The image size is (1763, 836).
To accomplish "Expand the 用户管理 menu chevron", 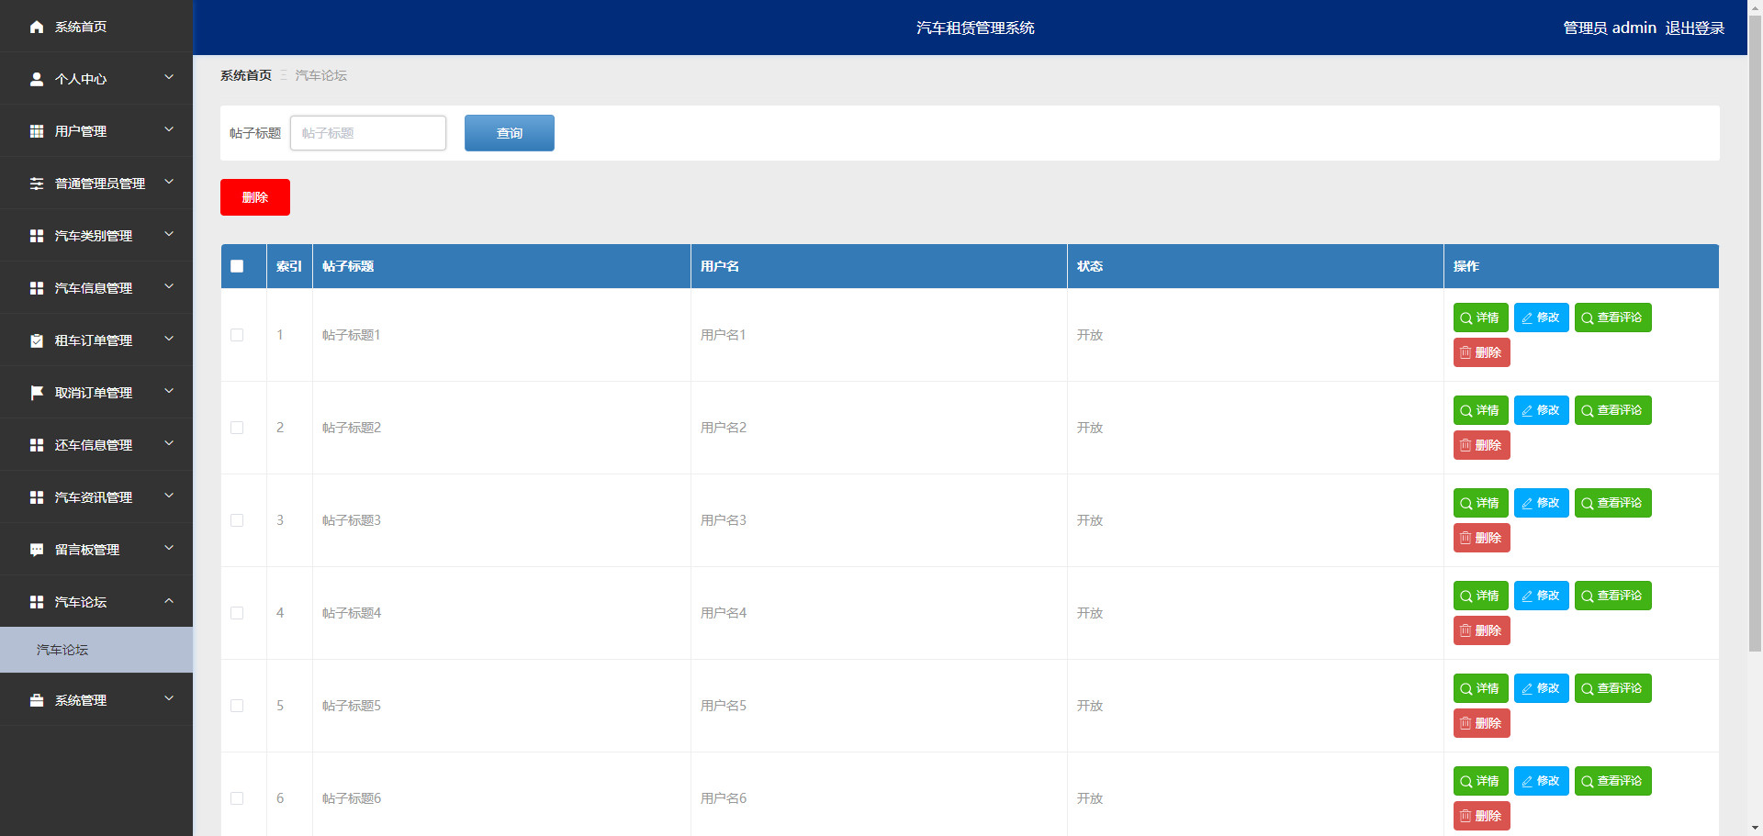I will click(x=169, y=130).
